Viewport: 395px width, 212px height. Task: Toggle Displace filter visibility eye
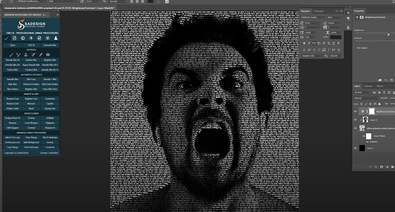pos(367,142)
